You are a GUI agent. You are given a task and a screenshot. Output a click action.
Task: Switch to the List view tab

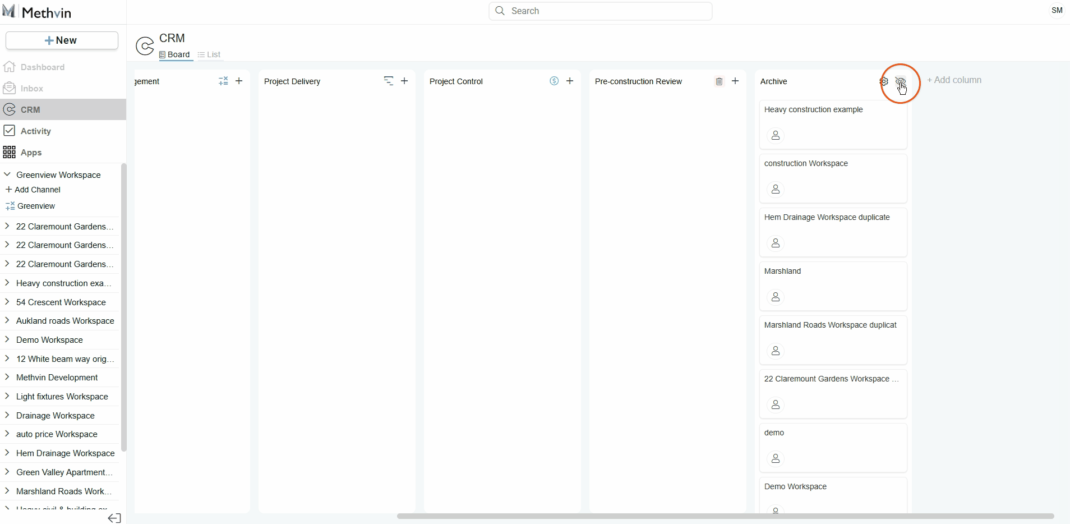point(209,54)
